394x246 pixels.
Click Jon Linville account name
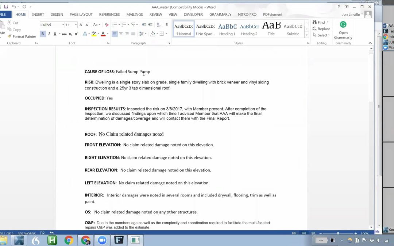coord(351,14)
